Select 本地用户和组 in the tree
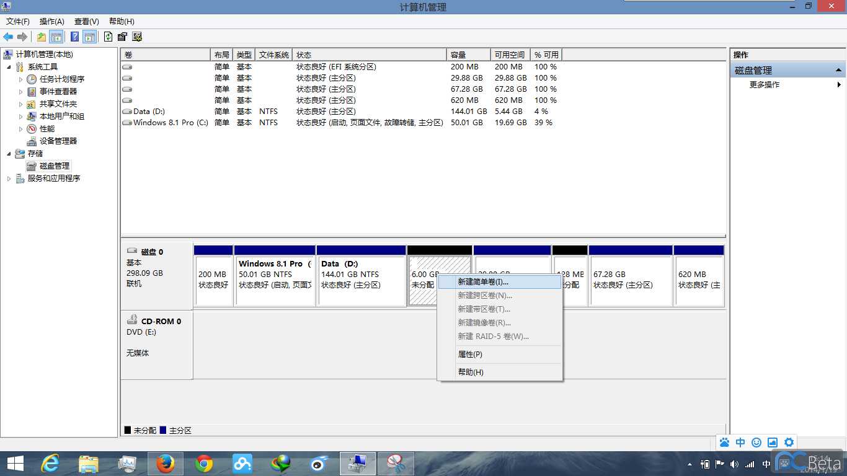The image size is (847, 476). (x=62, y=117)
